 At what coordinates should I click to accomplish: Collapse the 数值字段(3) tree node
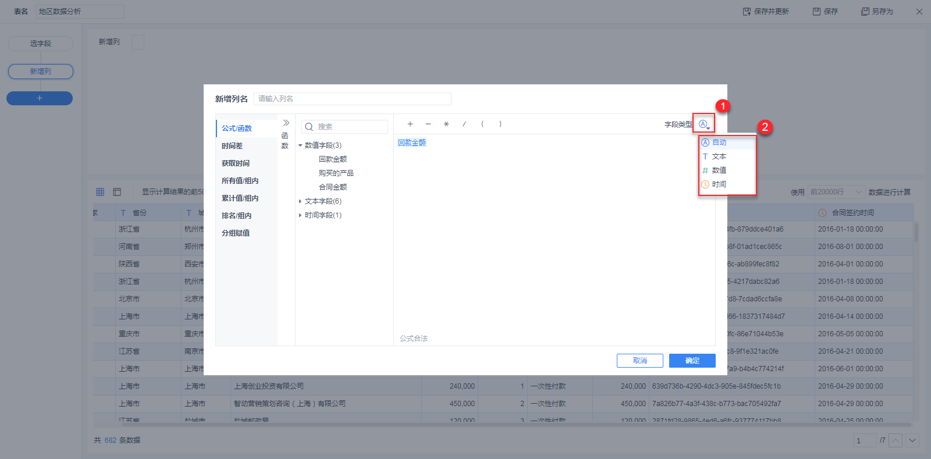pyautogui.click(x=300, y=145)
